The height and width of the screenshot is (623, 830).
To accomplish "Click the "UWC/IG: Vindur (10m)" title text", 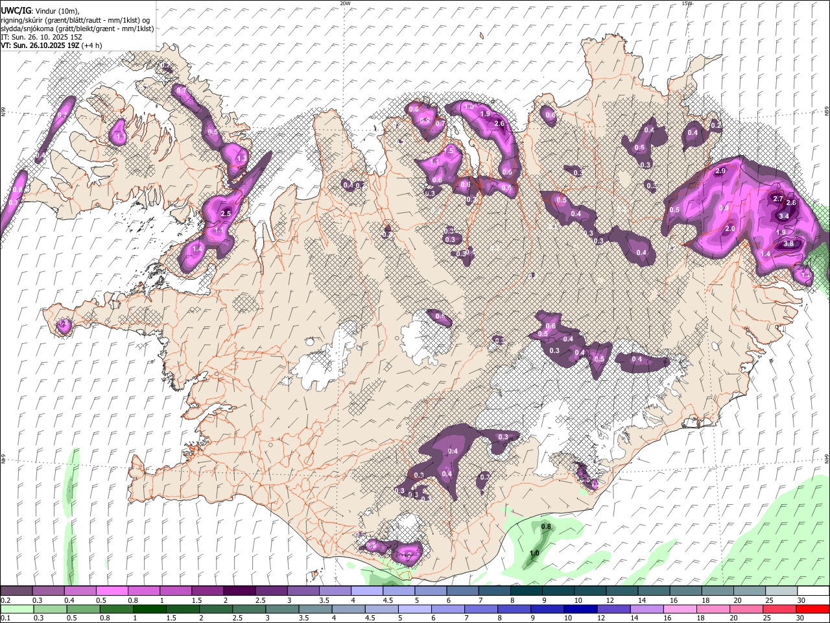I will (40, 10).
